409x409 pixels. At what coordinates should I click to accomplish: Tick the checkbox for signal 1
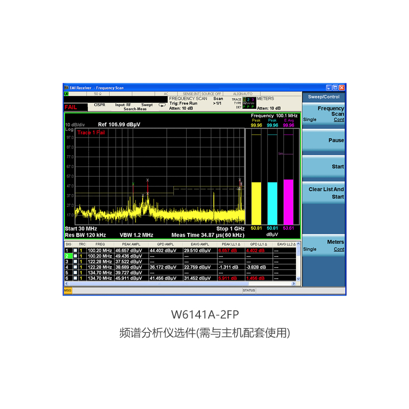75,251
